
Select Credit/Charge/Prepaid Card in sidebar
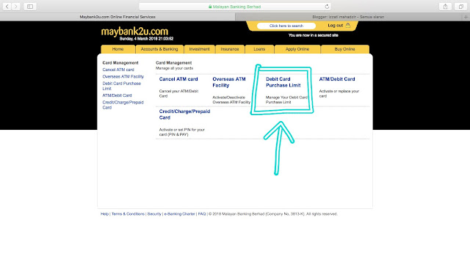[123, 105]
